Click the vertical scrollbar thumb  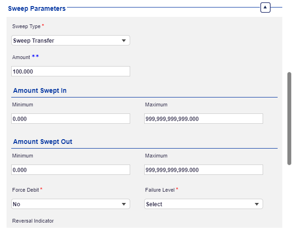click(x=289, y=118)
